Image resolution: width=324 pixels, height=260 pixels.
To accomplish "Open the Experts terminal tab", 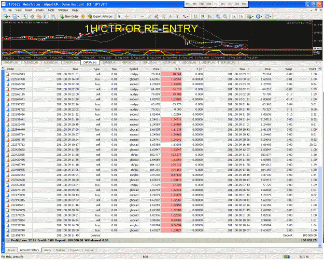I will point(75,250).
